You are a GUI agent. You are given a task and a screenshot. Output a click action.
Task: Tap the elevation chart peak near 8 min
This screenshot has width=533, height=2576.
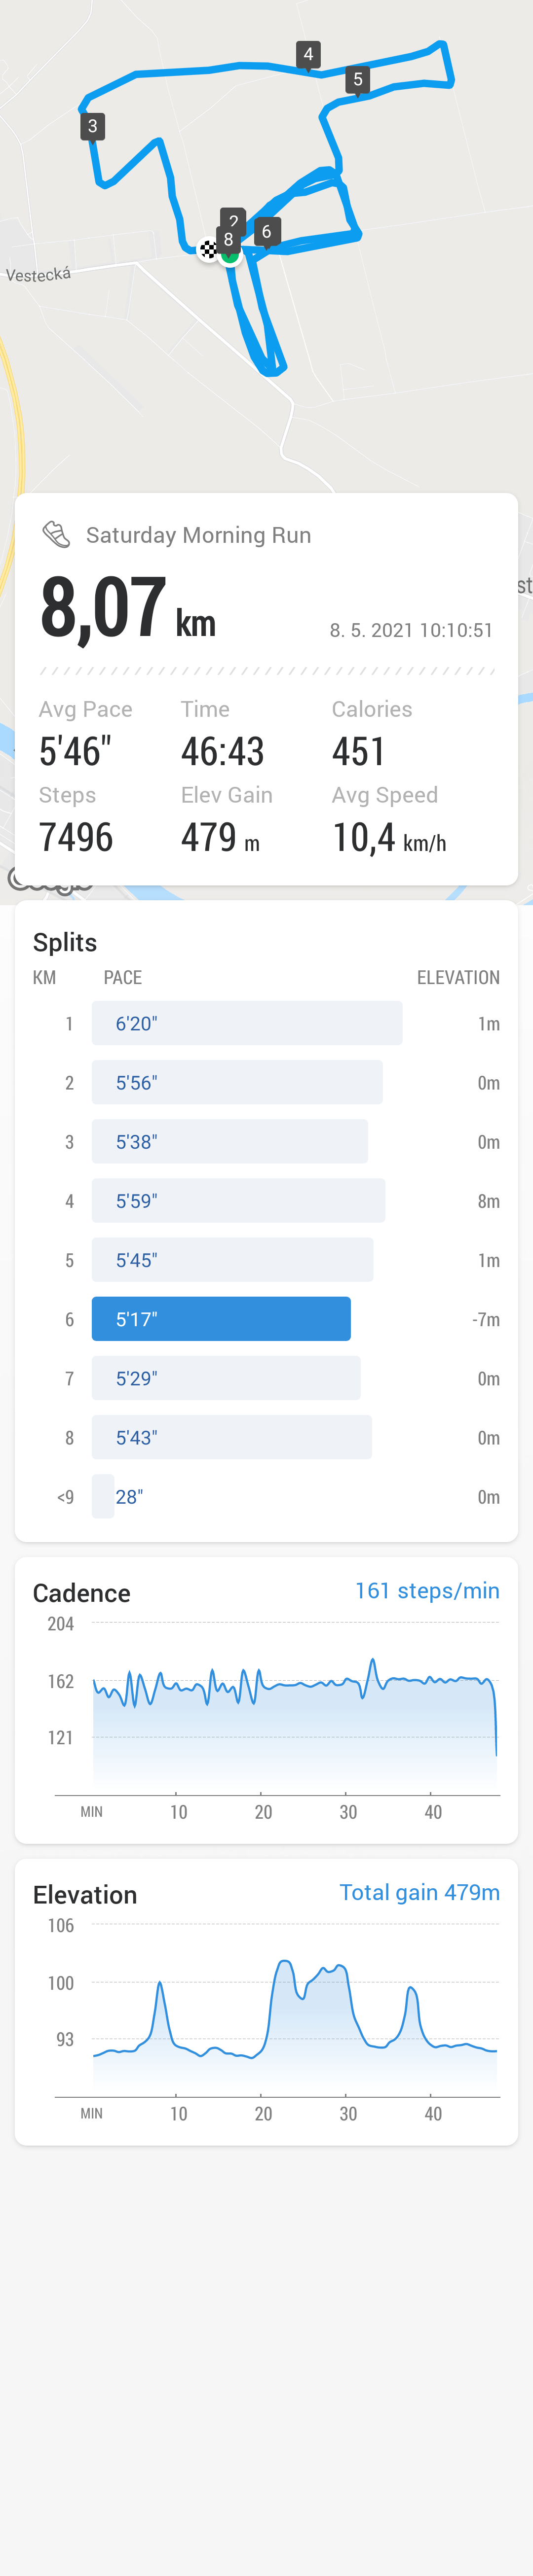[159, 1986]
